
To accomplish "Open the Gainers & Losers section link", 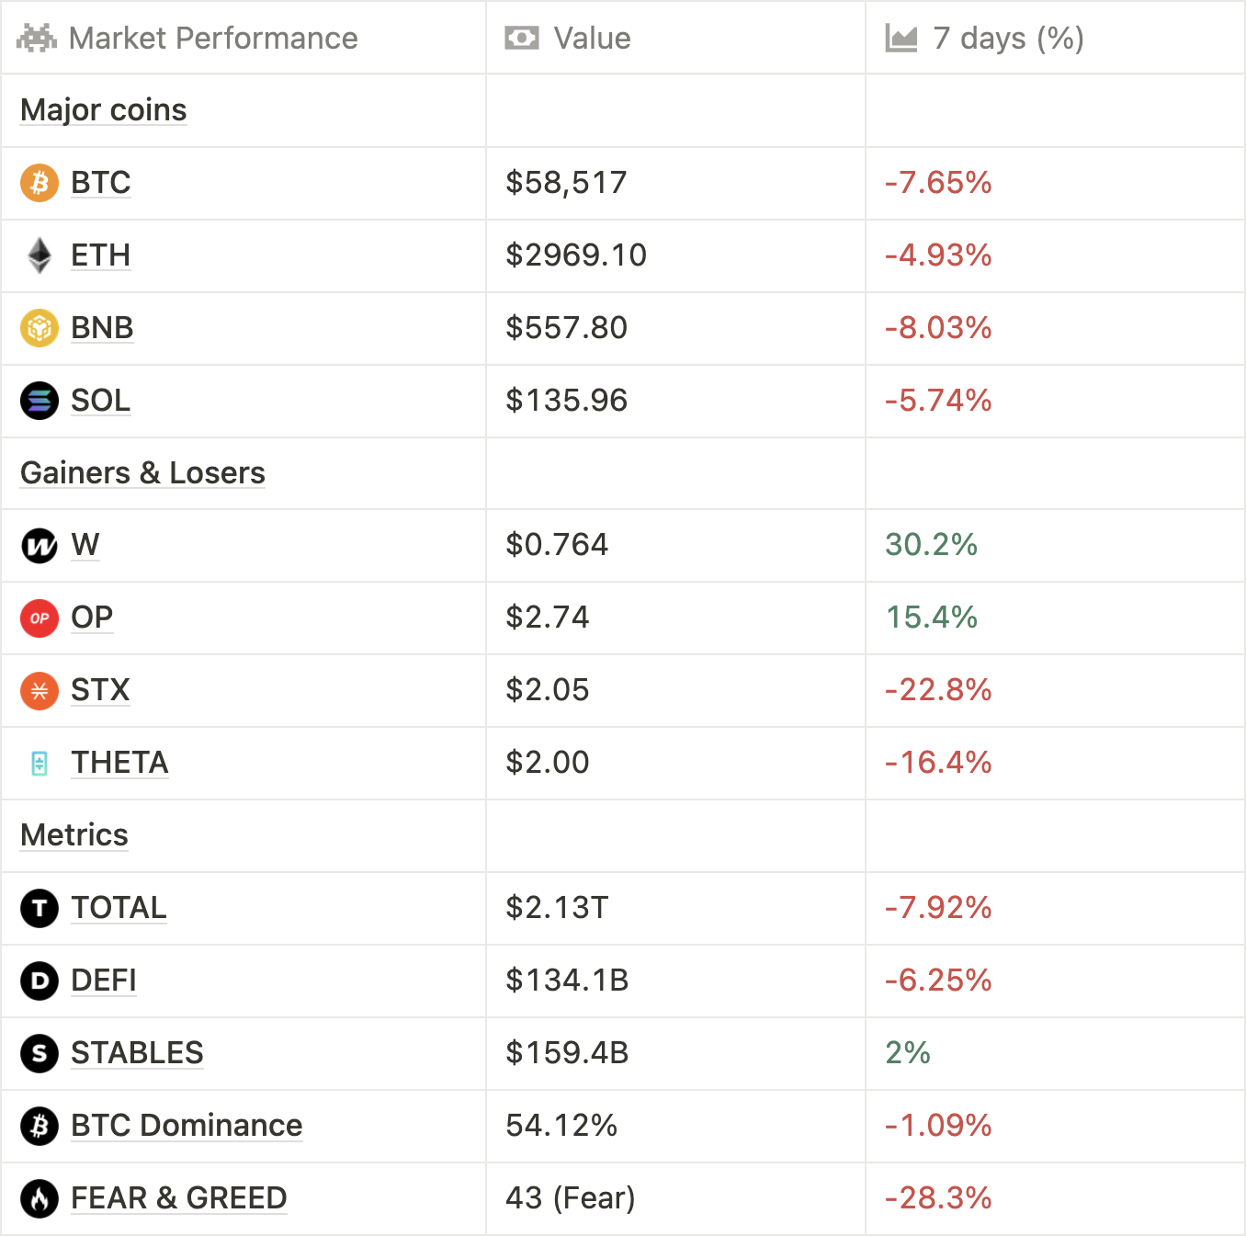I will tap(142, 473).
